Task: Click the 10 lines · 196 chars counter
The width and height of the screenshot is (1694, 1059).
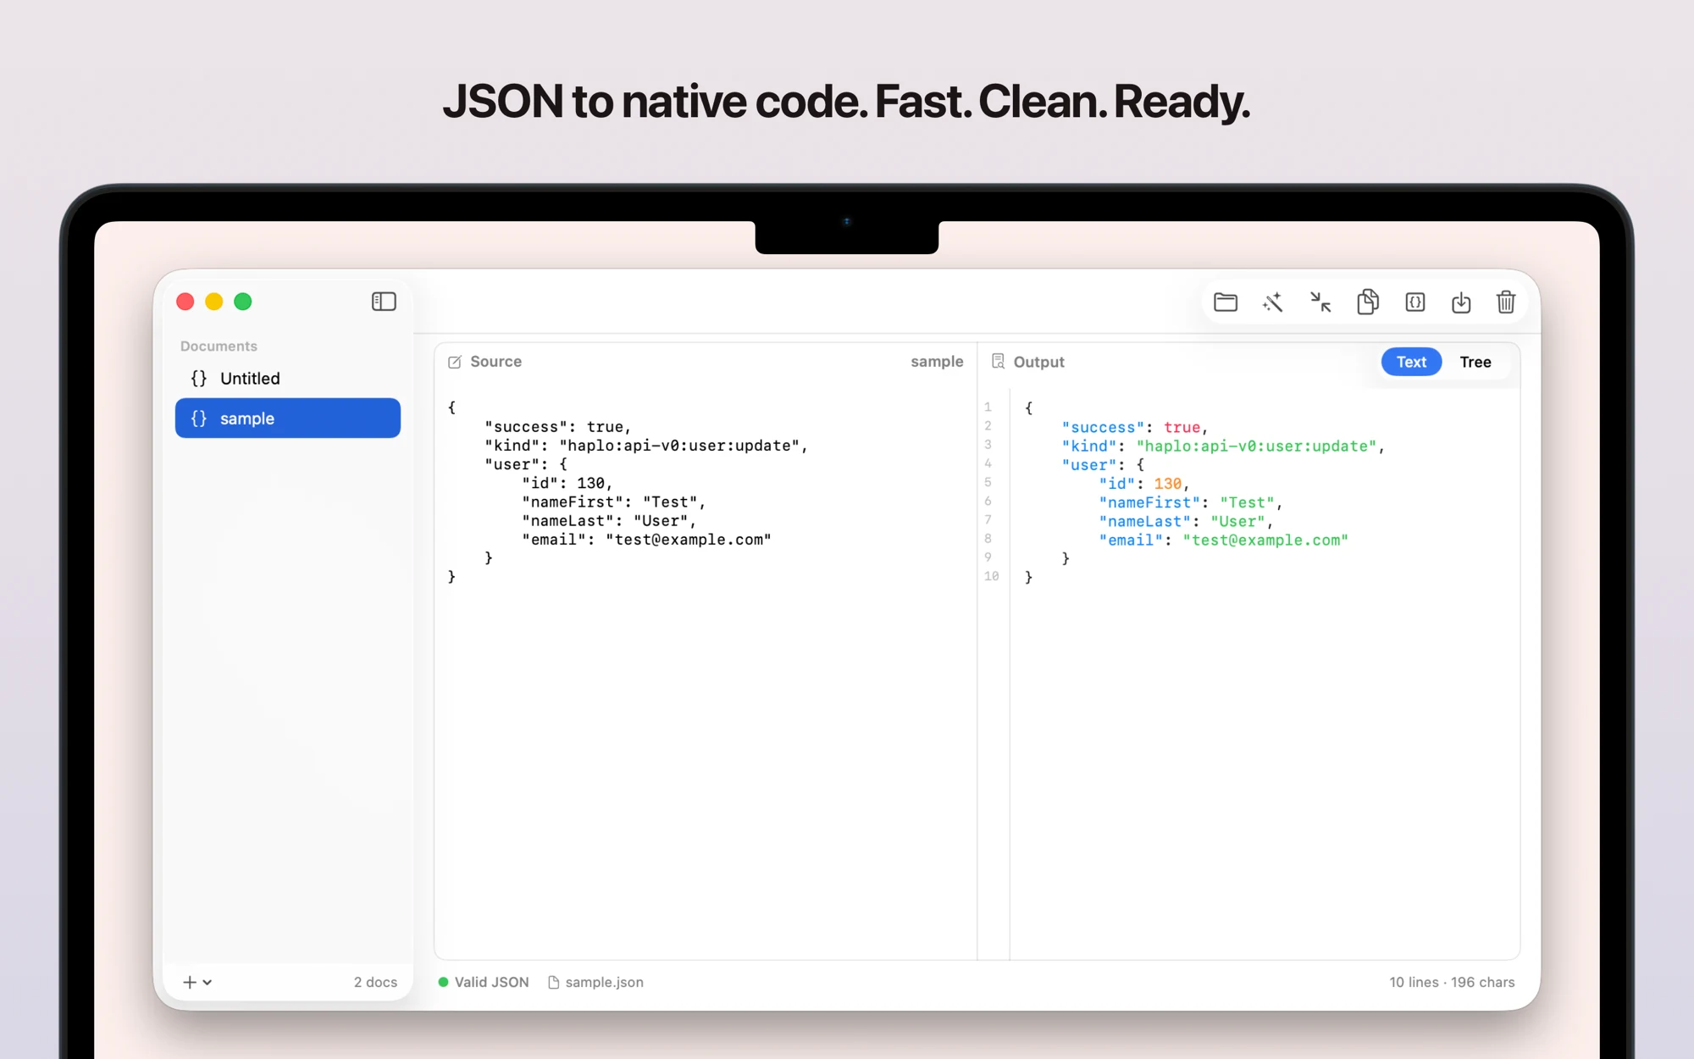Action: click(x=1452, y=982)
